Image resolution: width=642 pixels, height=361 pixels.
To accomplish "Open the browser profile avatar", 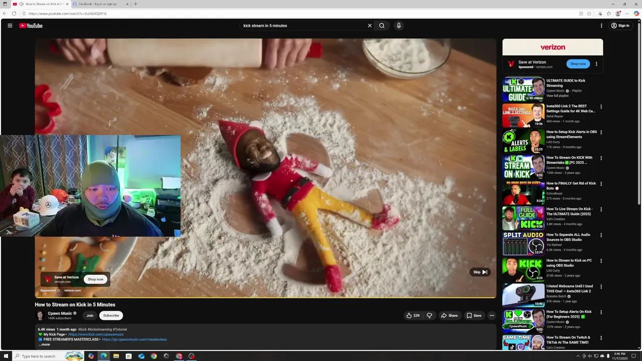I will pos(618,14).
